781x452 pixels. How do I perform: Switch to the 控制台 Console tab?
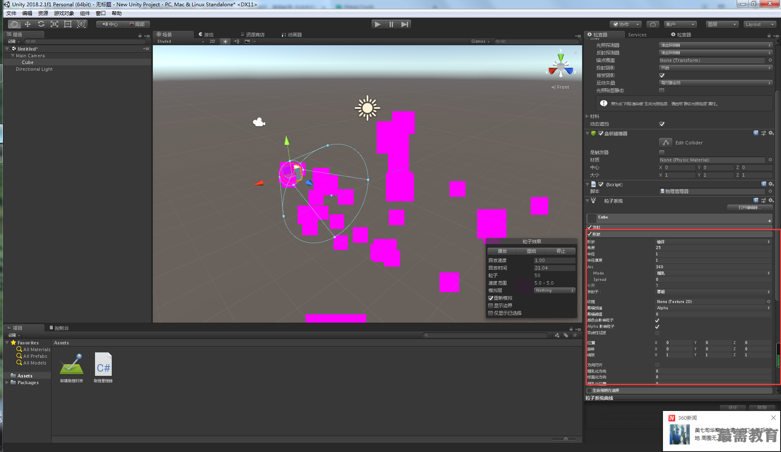(x=59, y=328)
